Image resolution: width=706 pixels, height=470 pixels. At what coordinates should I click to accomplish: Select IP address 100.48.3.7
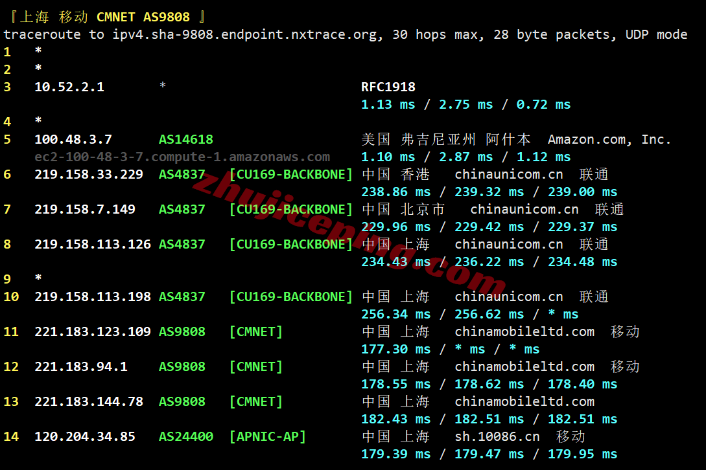point(73,139)
